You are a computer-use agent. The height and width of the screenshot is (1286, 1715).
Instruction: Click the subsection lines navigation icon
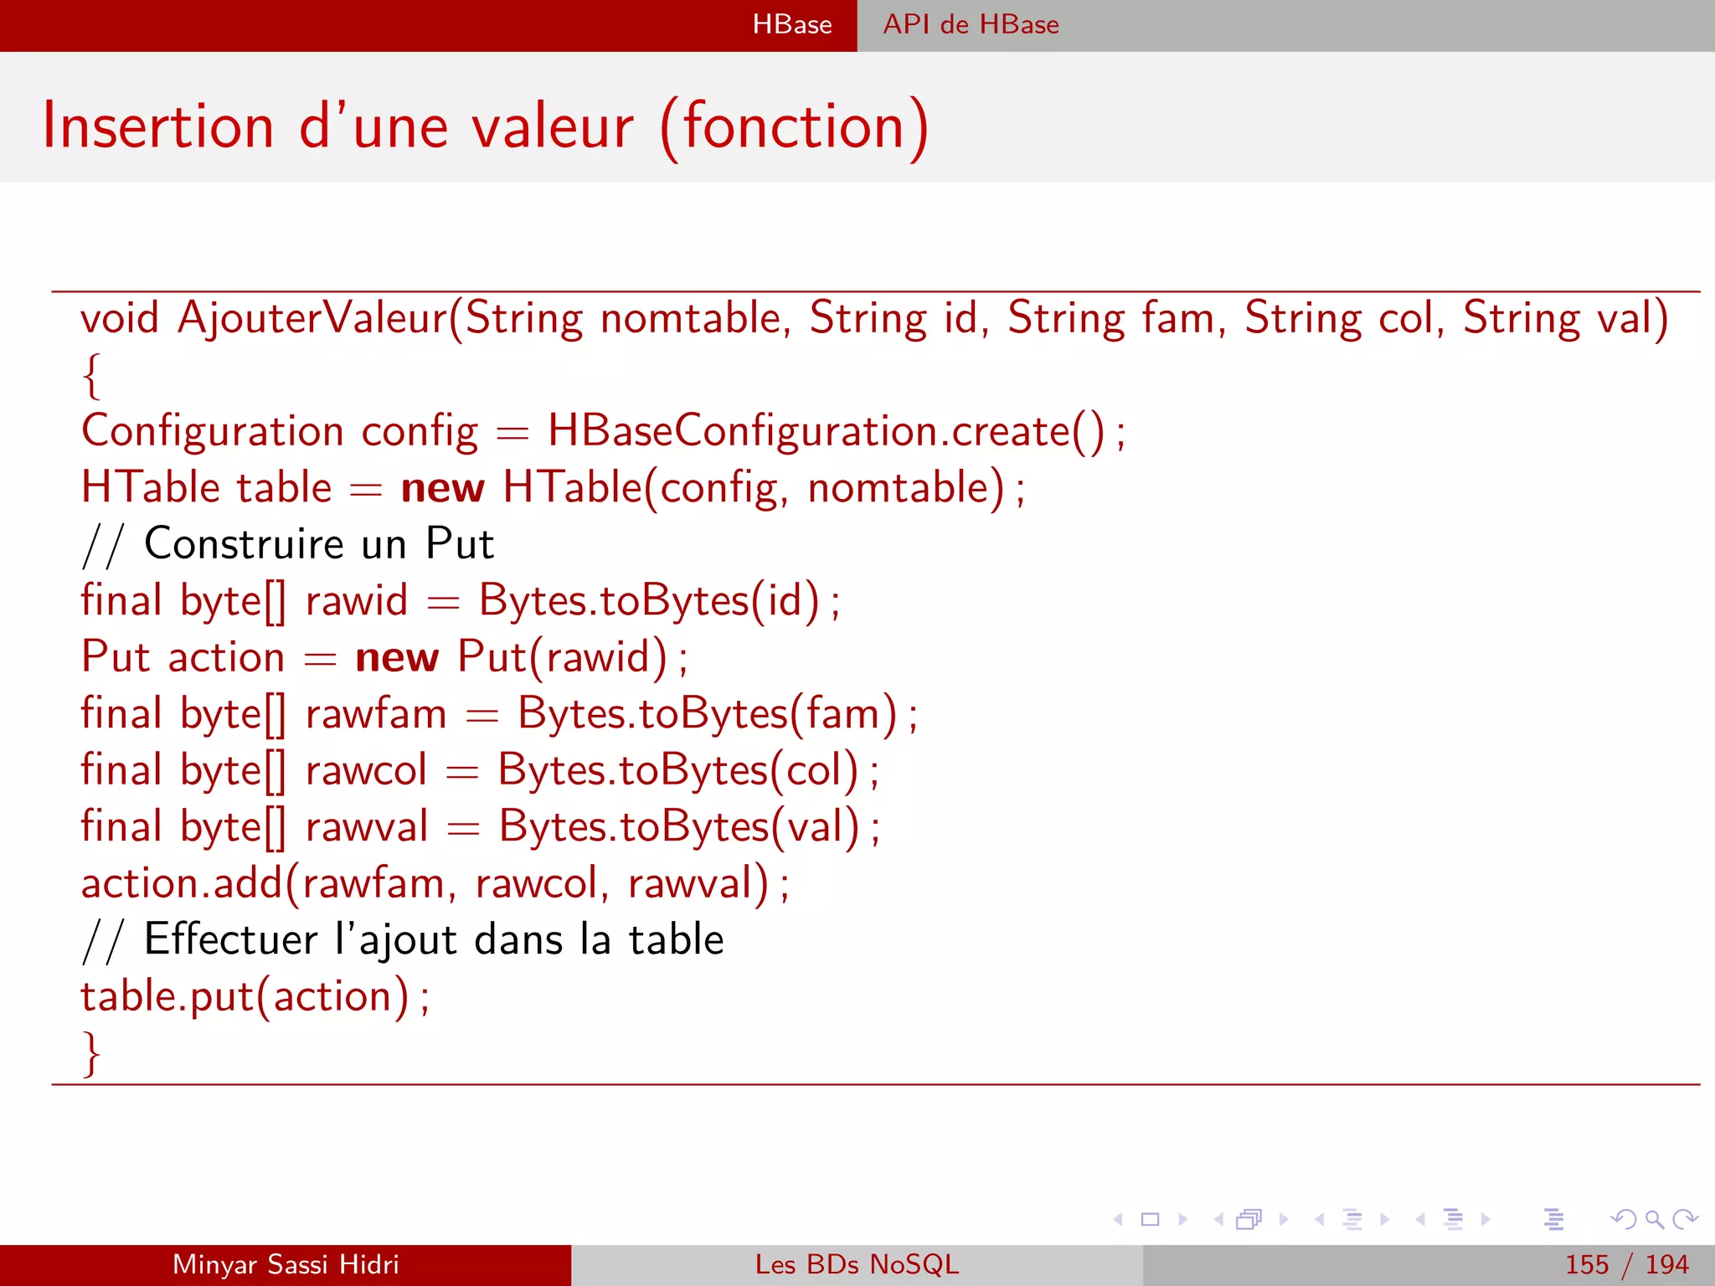coord(1352,1219)
